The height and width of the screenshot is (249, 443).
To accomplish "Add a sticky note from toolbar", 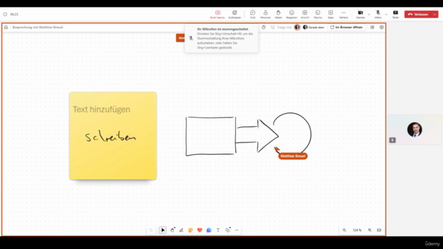I will tap(190, 230).
